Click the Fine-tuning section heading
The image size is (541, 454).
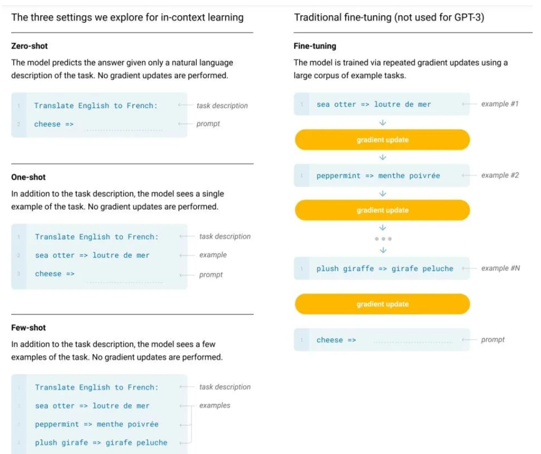point(315,46)
